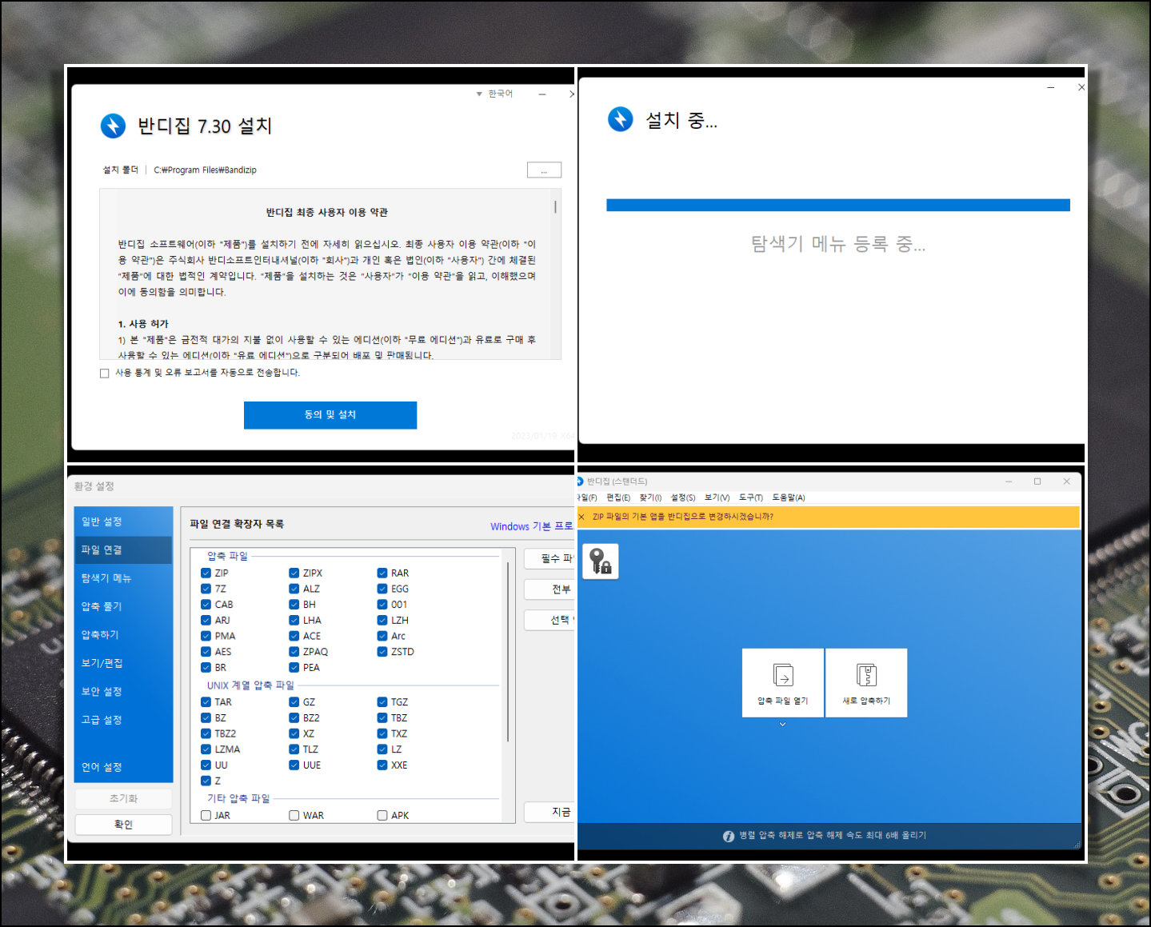This screenshot has height=927, width=1151.
Task: Select the 일반 설정 settings tab
Action: pyautogui.click(x=123, y=521)
